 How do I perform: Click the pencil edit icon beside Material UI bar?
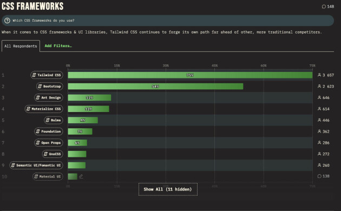(81, 176)
